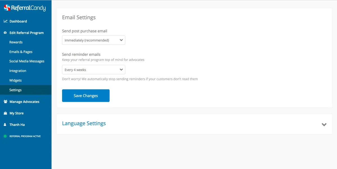Viewport: 337px width, 169px height.
Task: Click the user icon next to Thanh Ha
Action: click(x=5, y=125)
